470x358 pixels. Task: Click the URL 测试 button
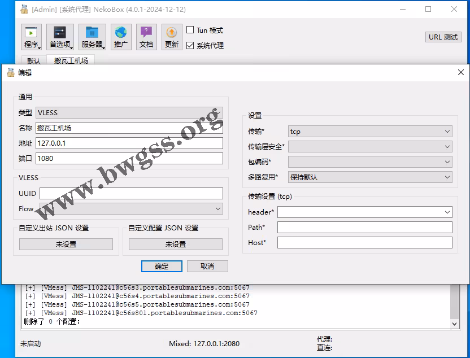pos(443,37)
